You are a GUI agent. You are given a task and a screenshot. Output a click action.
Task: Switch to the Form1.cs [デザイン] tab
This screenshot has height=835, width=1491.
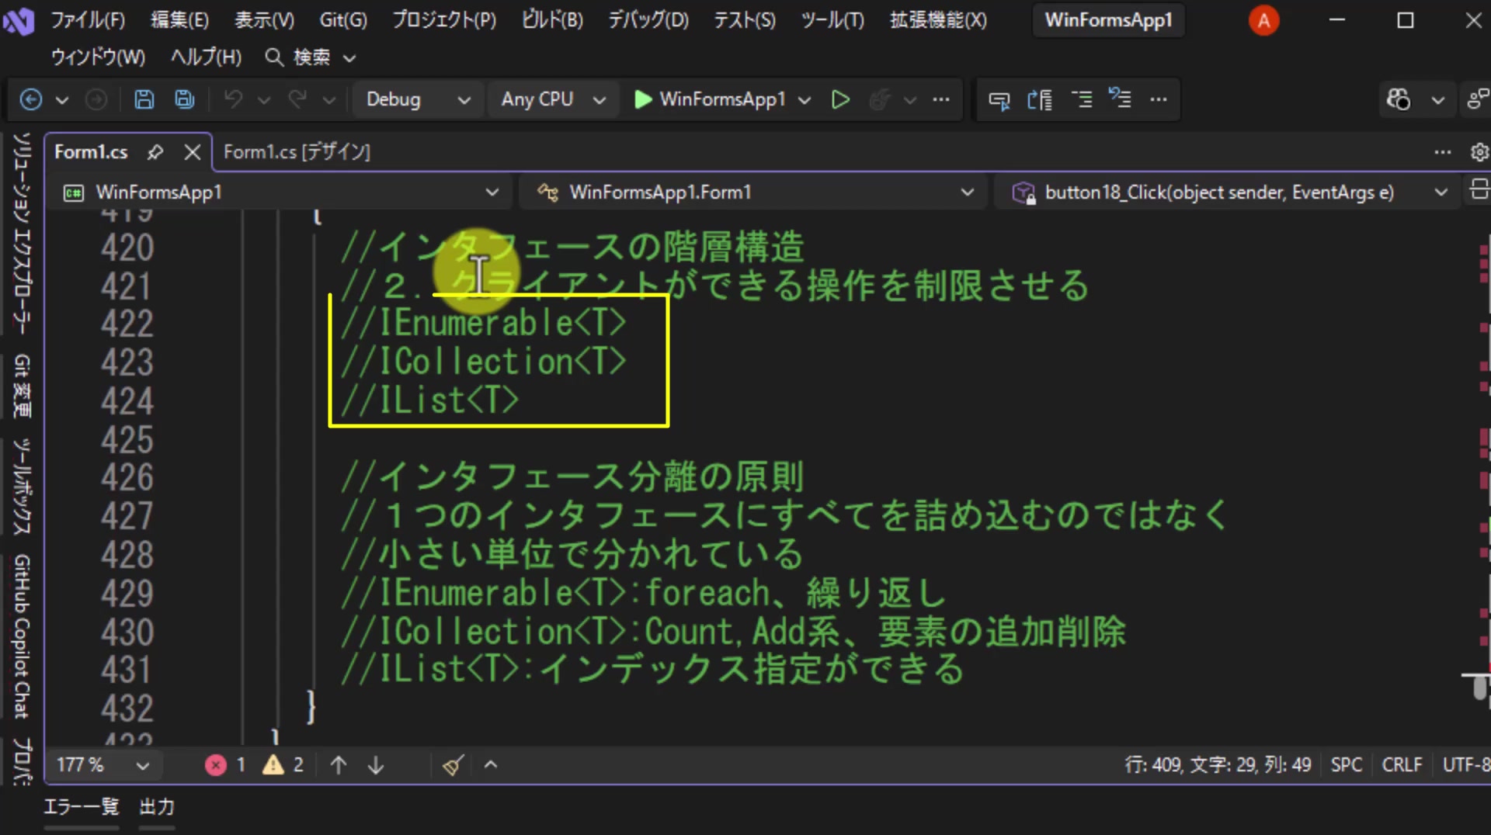[297, 152]
